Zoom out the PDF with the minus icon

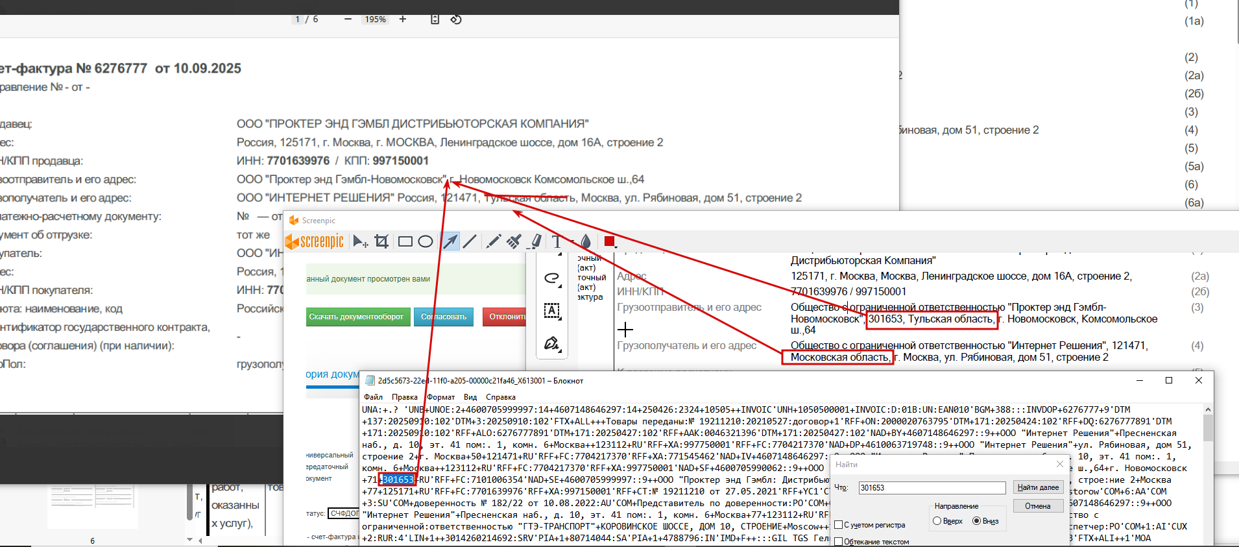pos(348,19)
